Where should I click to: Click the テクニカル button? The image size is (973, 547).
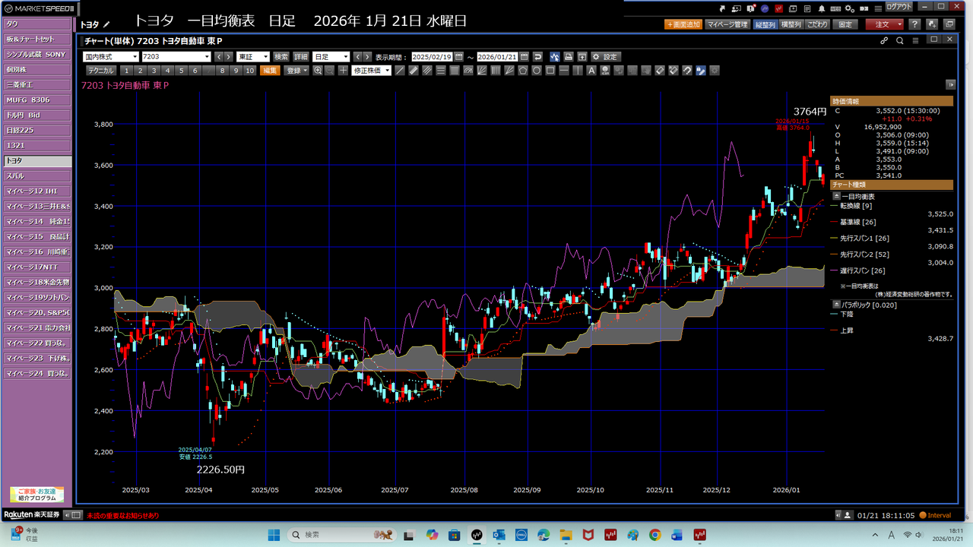[100, 71]
